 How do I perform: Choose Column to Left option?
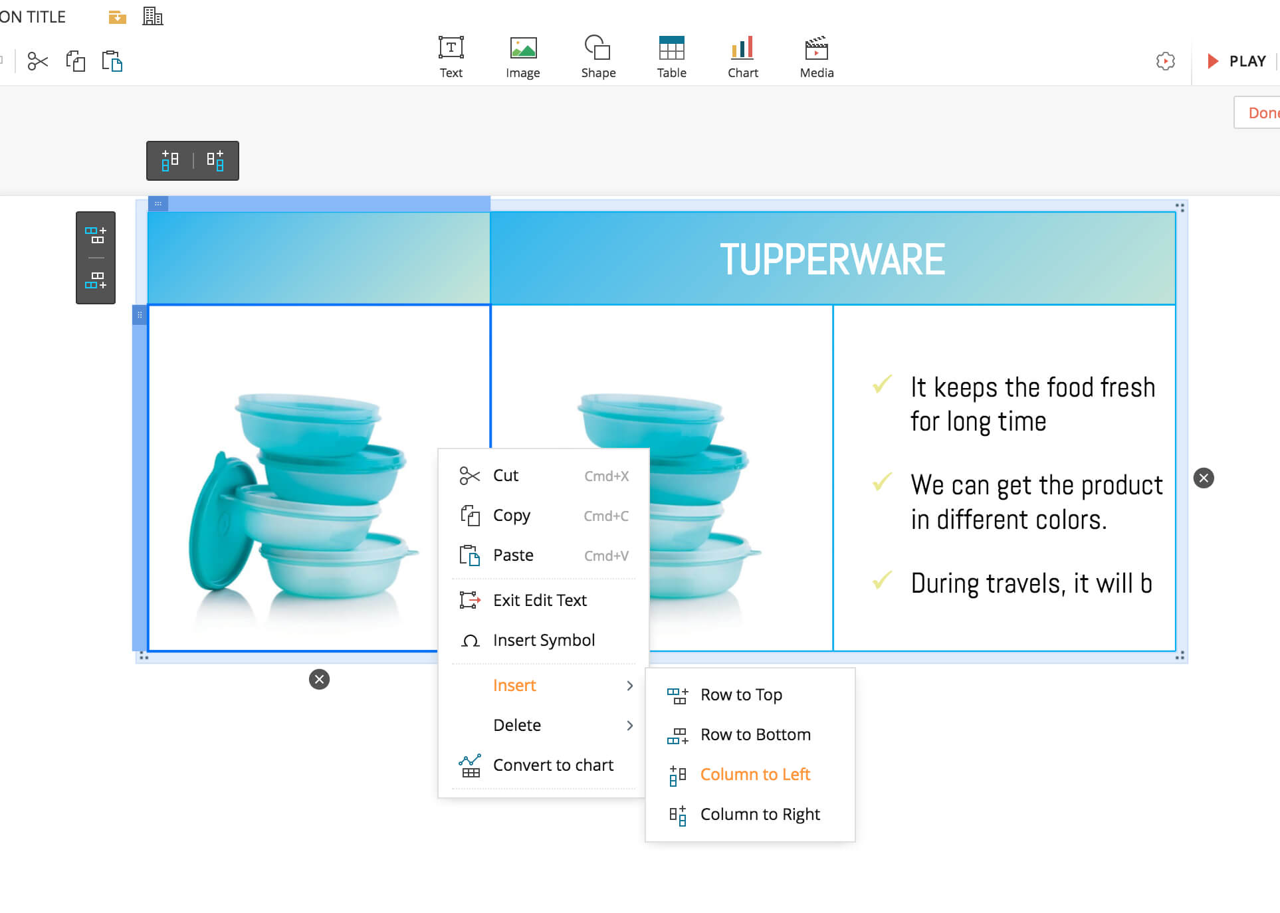pyautogui.click(x=755, y=774)
